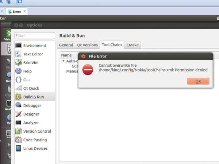Select the C++ braces icon
This screenshot has width=219, height=164.
(19, 80)
